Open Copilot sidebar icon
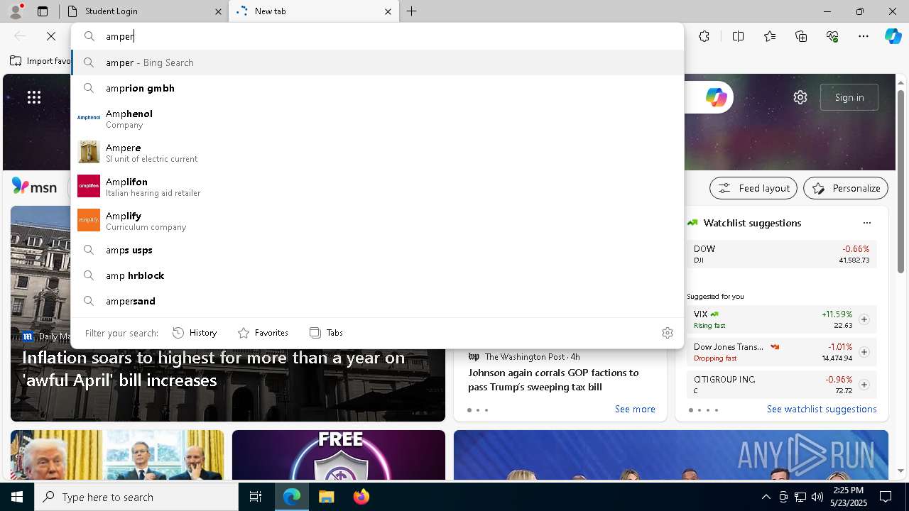Image resolution: width=909 pixels, height=511 pixels. click(x=893, y=36)
